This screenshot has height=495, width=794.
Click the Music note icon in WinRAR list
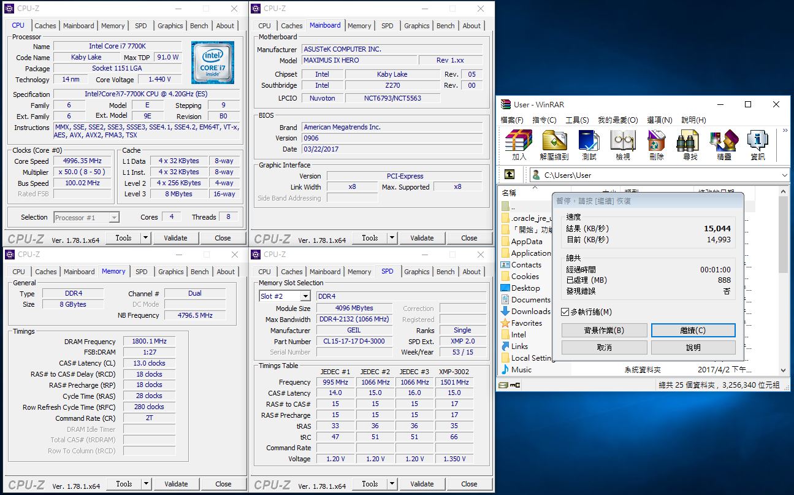pos(505,369)
